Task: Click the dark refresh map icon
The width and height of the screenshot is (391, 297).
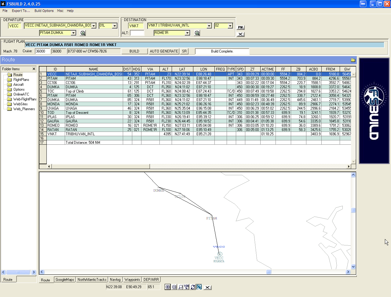Action: [x=193, y=287]
